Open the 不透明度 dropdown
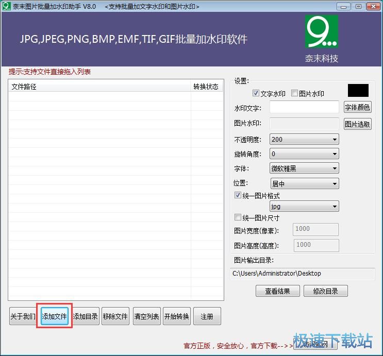 point(304,139)
